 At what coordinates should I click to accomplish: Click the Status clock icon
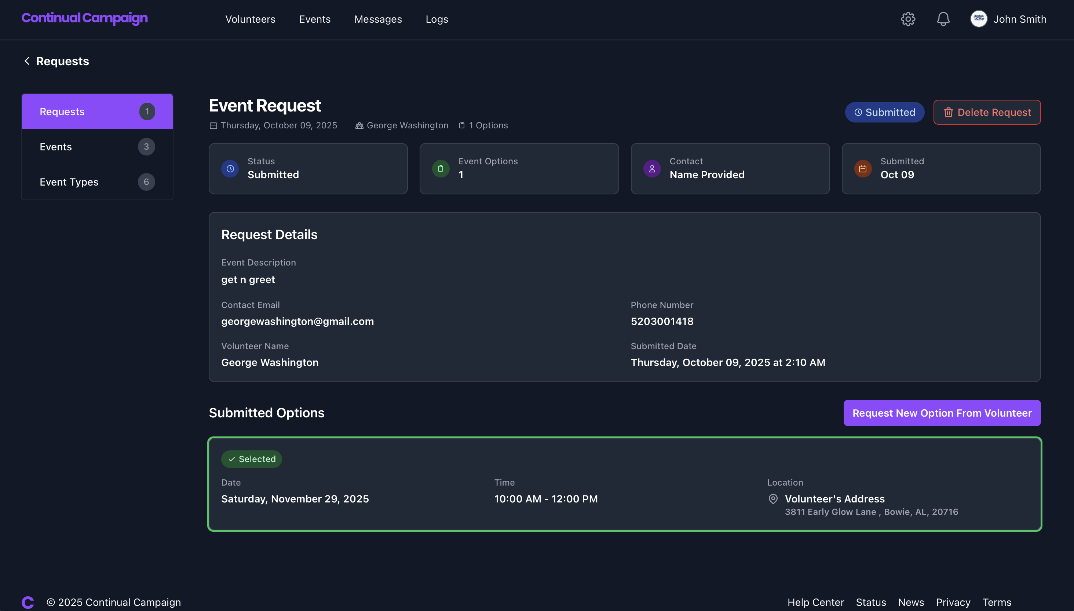click(x=230, y=169)
